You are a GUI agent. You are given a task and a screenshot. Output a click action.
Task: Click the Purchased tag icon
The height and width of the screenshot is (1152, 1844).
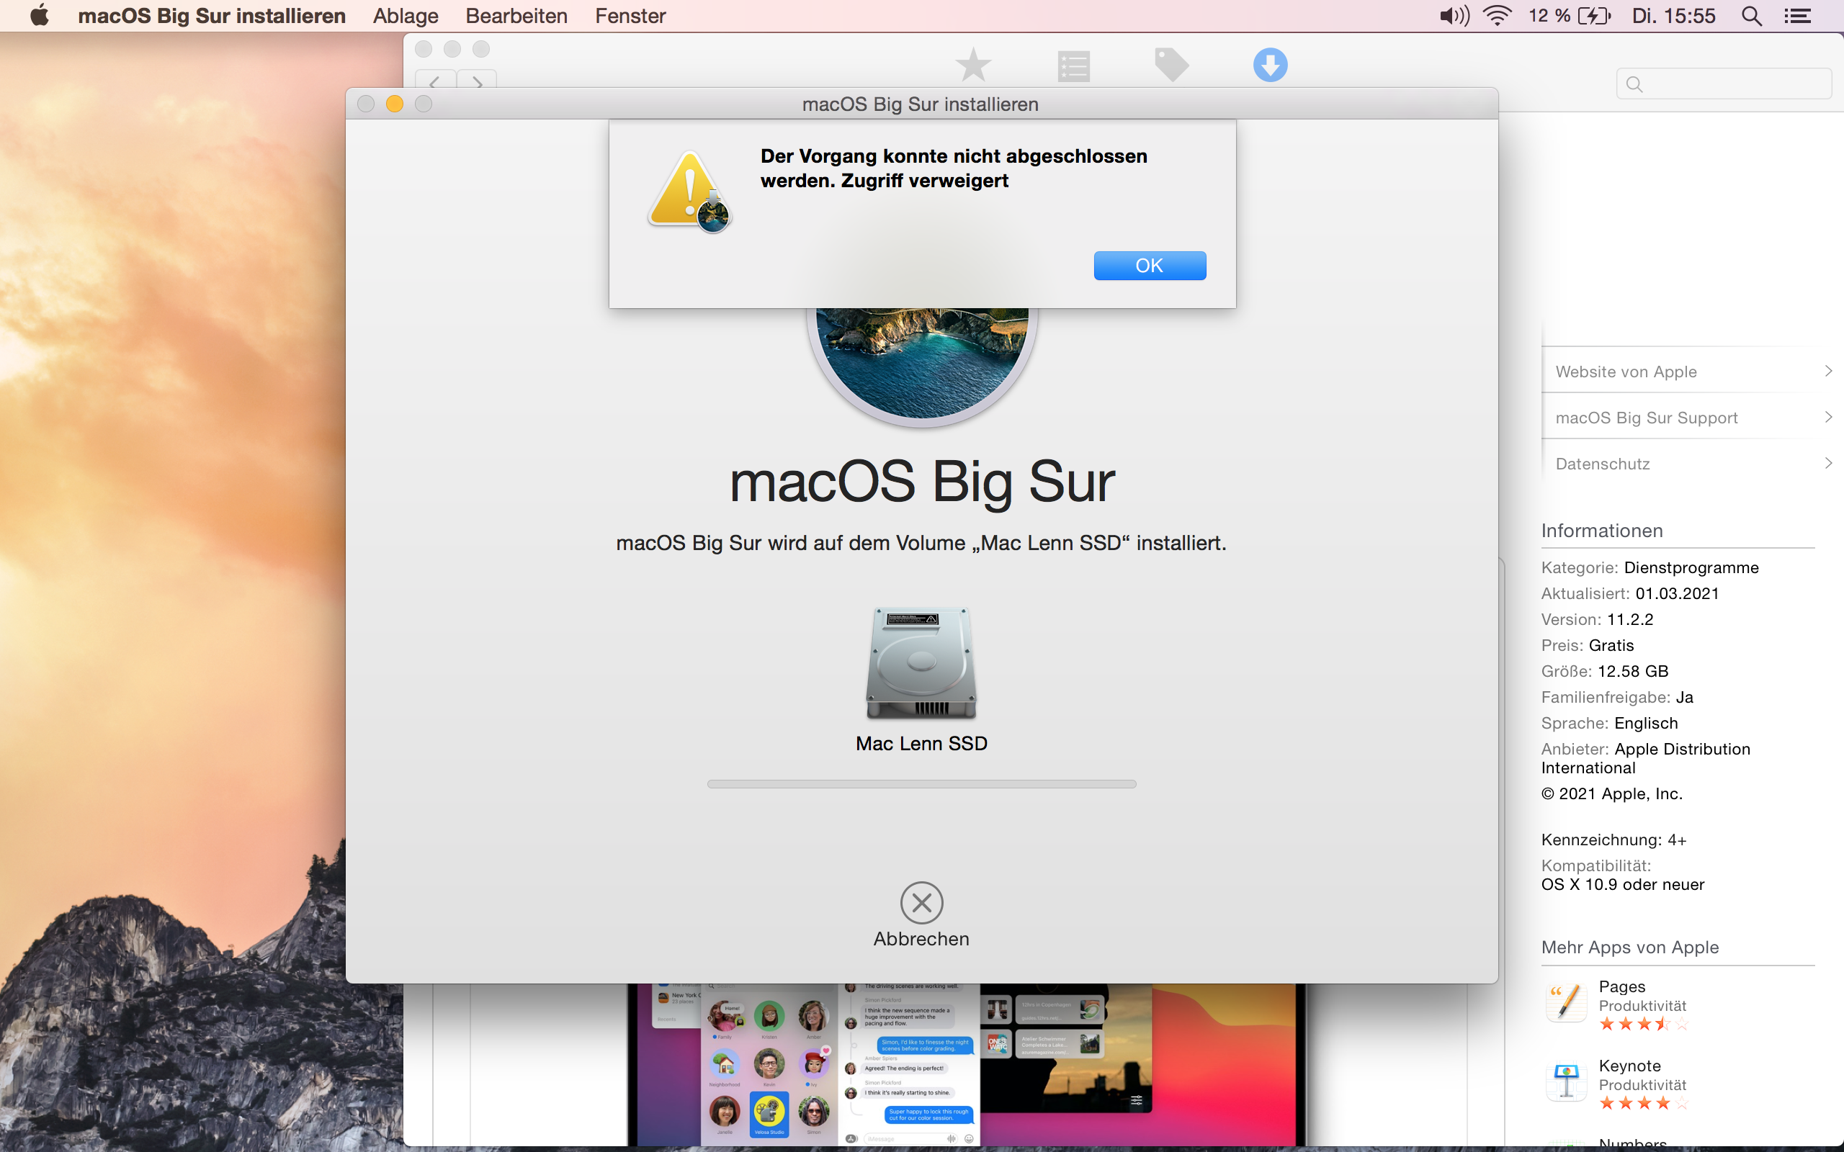pyautogui.click(x=1171, y=65)
